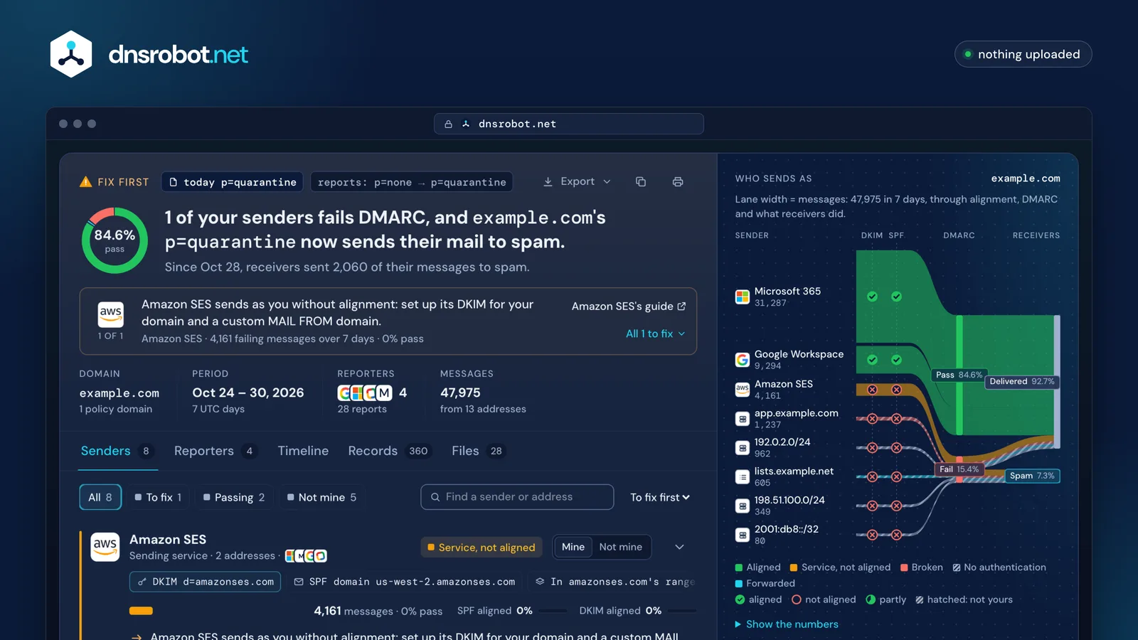Image resolution: width=1138 pixels, height=640 pixels.
Task: Click the copy icon next to Export
Action: pyautogui.click(x=641, y=182)
